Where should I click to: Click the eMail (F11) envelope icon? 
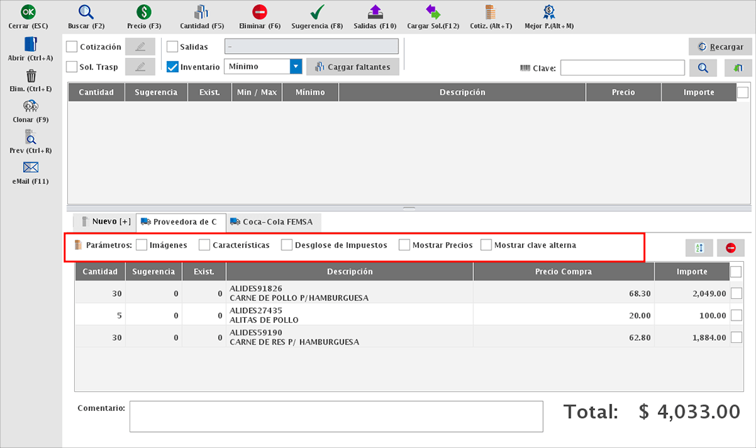[31, 167]
